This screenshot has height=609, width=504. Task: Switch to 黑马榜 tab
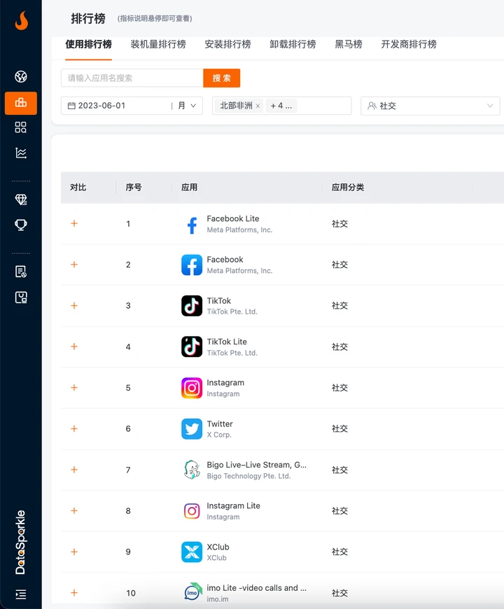click(x=349, y=44)
